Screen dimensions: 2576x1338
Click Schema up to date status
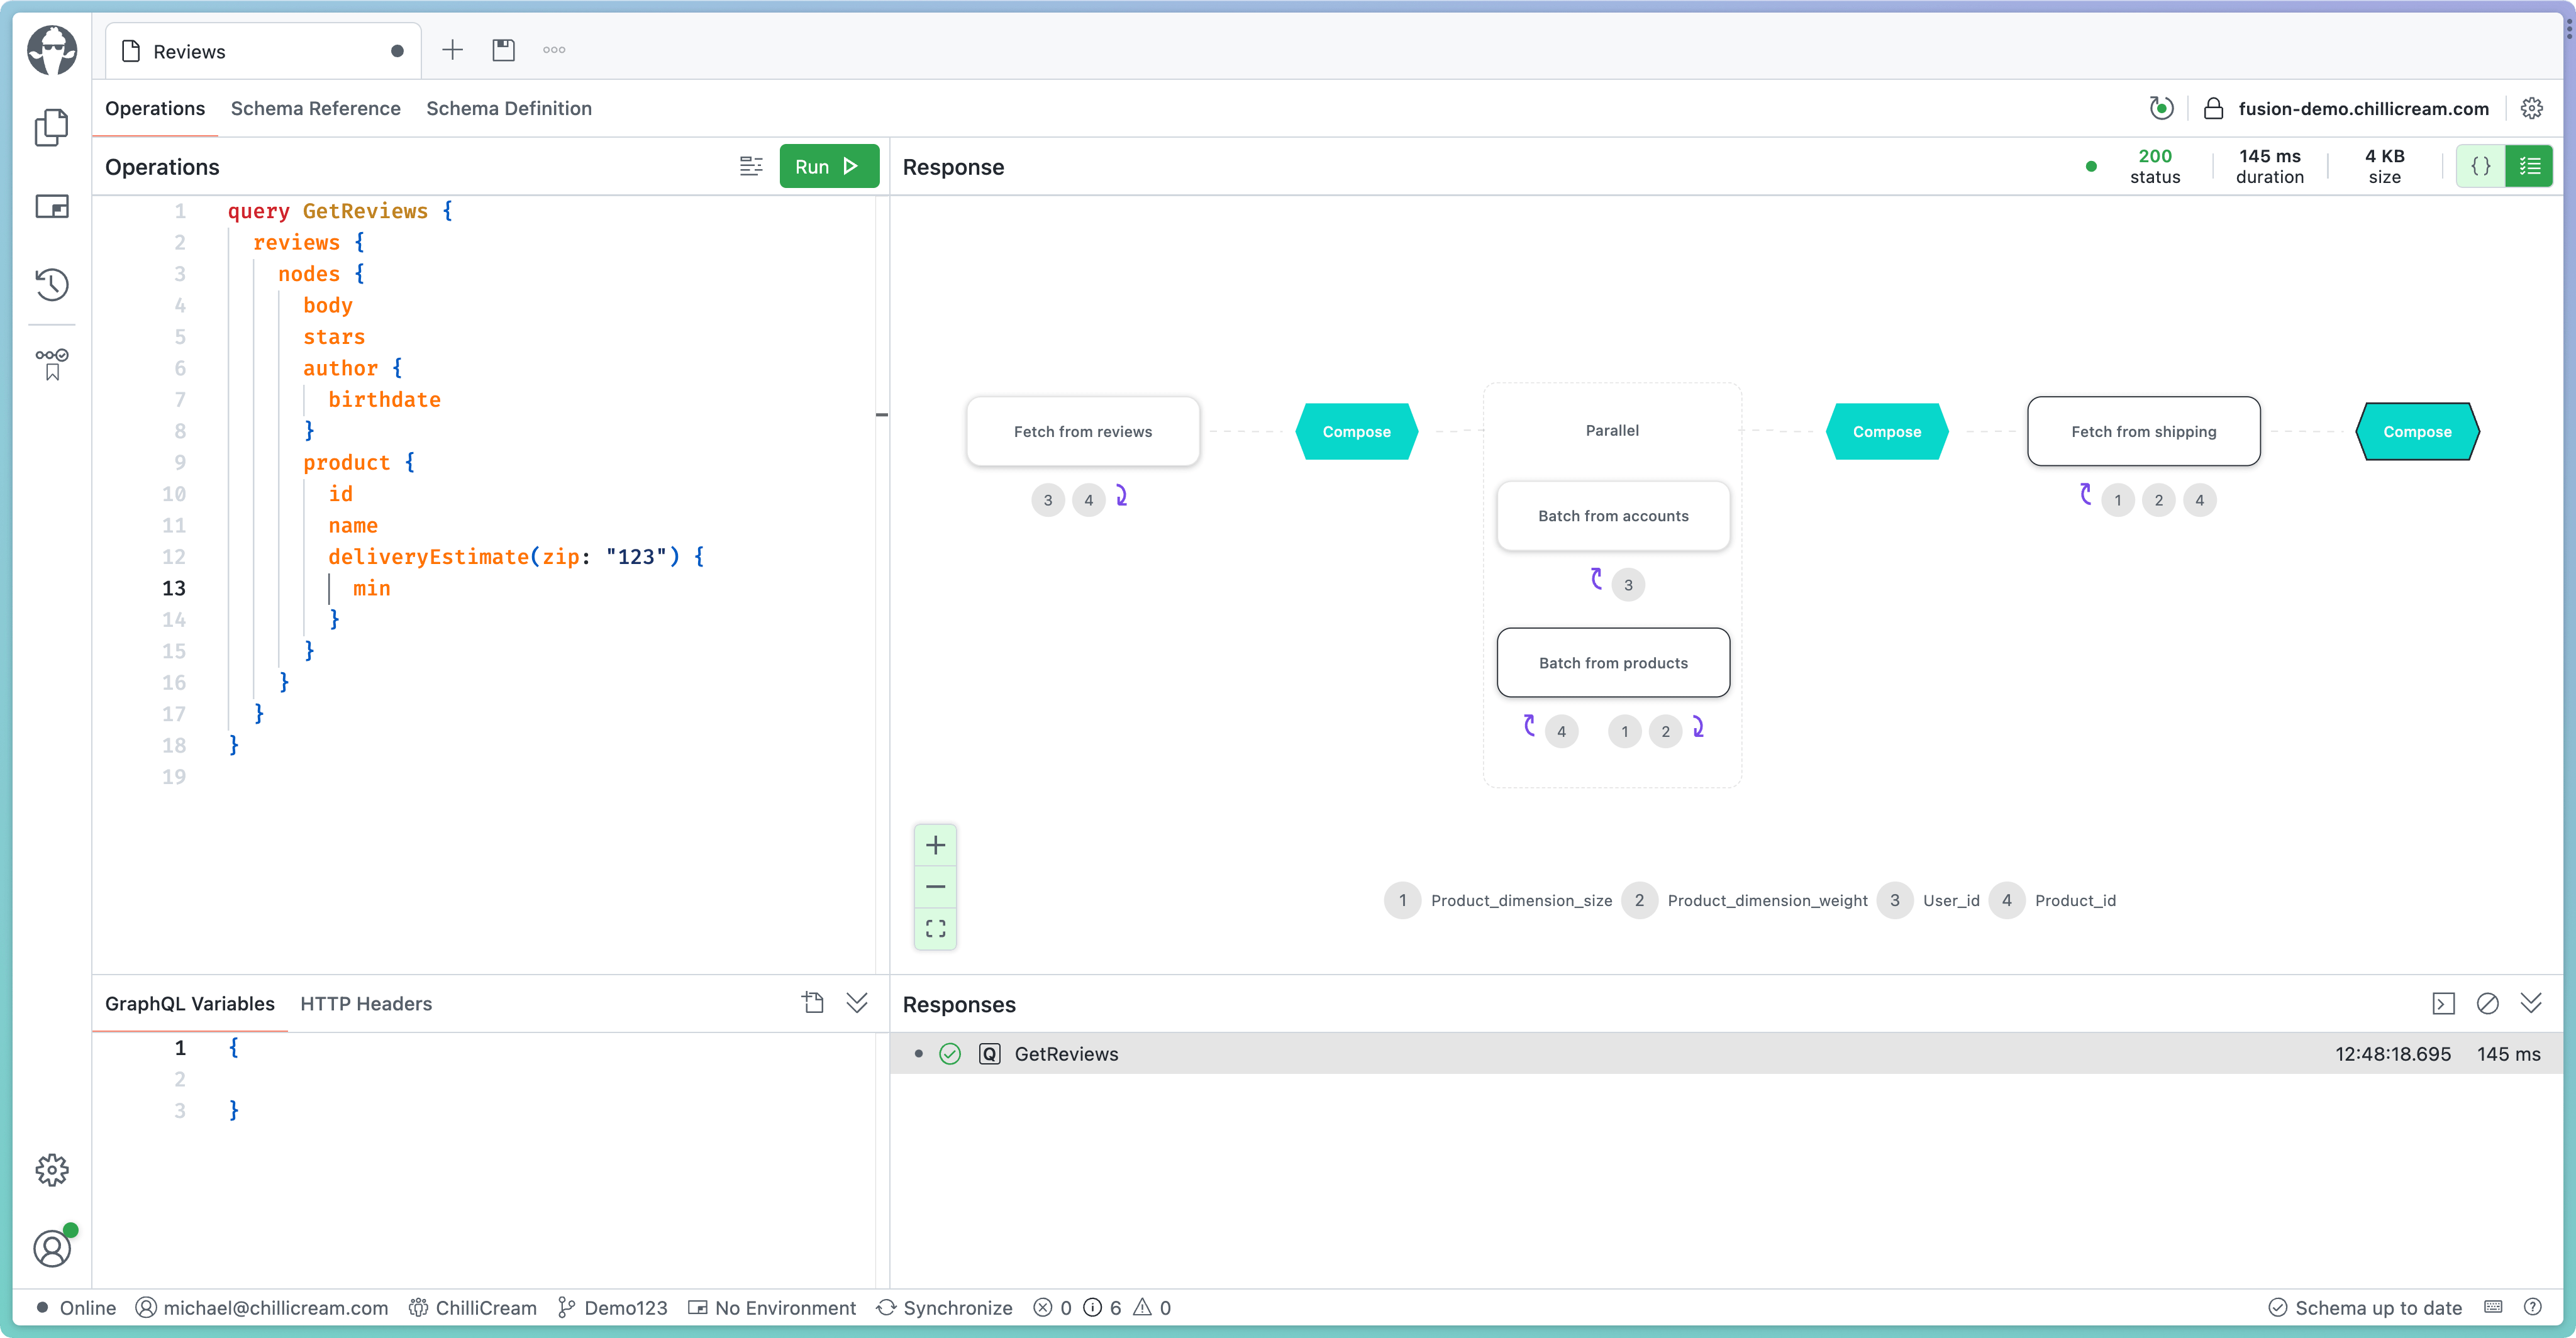(2365, 1308)
